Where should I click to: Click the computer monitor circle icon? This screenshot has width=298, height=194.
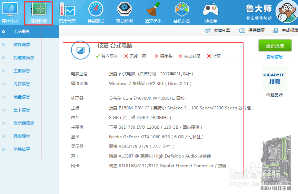(80, 50)
